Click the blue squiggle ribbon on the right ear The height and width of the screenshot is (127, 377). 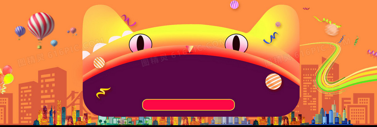point(271,38)
